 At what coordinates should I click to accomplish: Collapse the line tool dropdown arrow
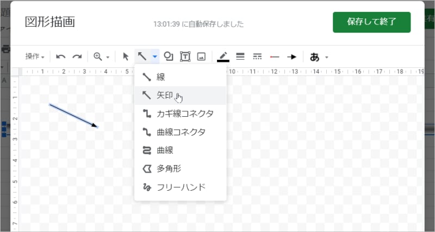[155, 57]
